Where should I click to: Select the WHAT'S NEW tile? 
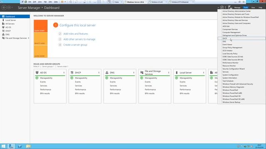[x=41, y=39]
